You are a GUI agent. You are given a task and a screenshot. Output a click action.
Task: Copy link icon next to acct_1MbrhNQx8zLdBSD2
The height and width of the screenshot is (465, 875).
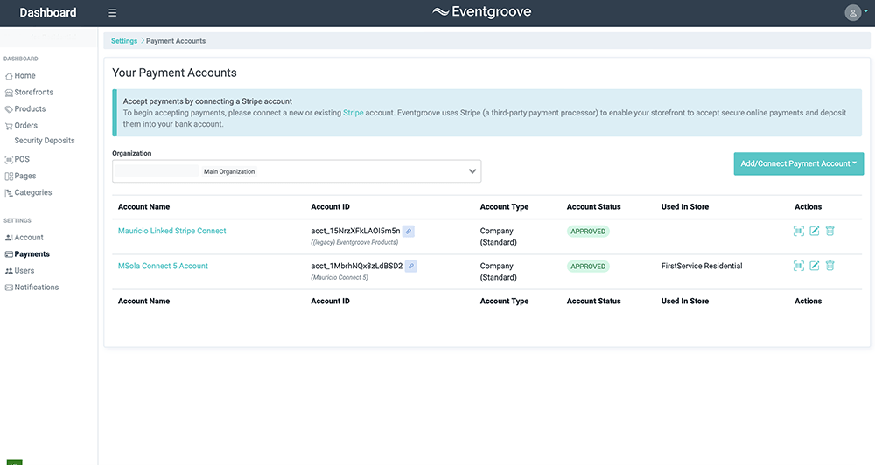(410, 267)
